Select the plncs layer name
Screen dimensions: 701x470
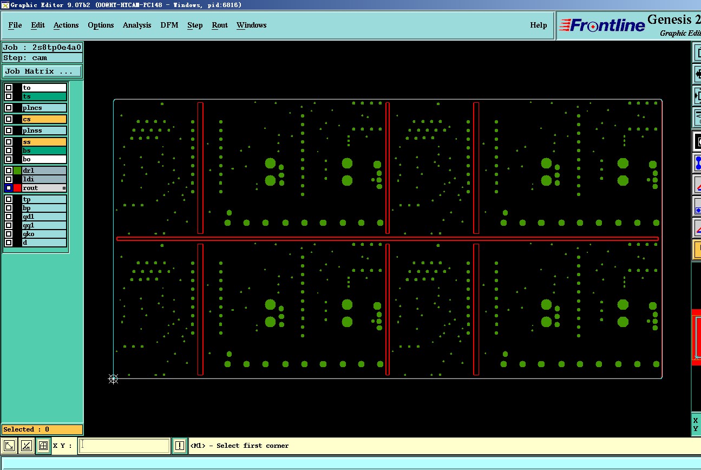coord(44,108)
